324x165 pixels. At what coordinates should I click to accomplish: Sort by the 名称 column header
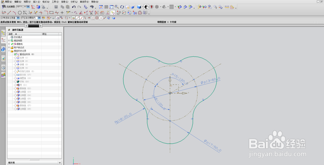[24, 34]
